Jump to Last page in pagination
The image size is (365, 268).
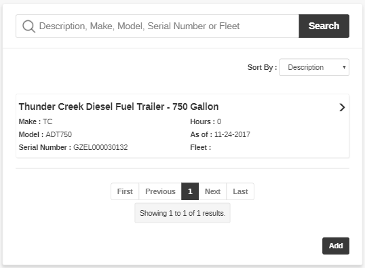pos(240,191)
